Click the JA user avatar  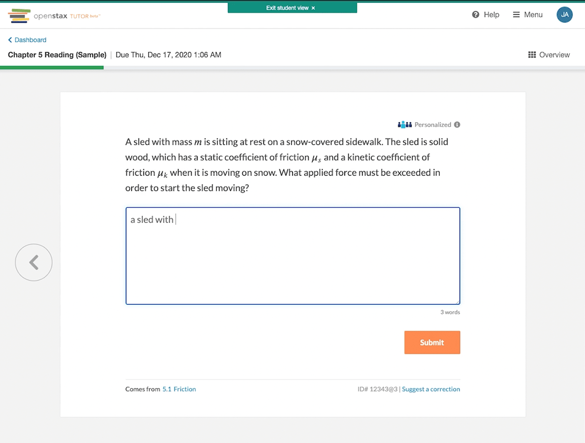(x=565, y=15)
